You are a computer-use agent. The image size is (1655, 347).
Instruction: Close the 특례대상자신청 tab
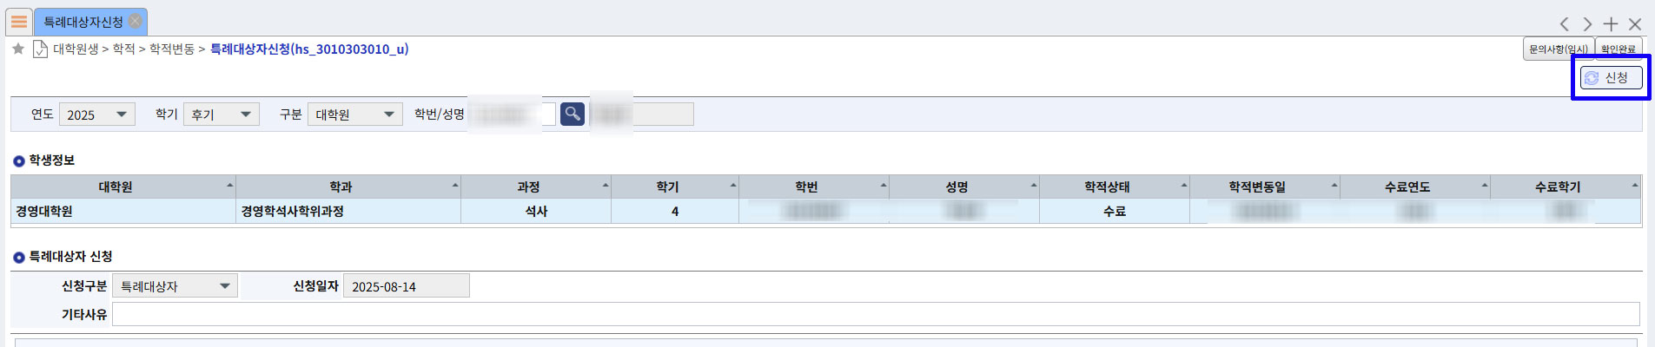click(136, 21)
